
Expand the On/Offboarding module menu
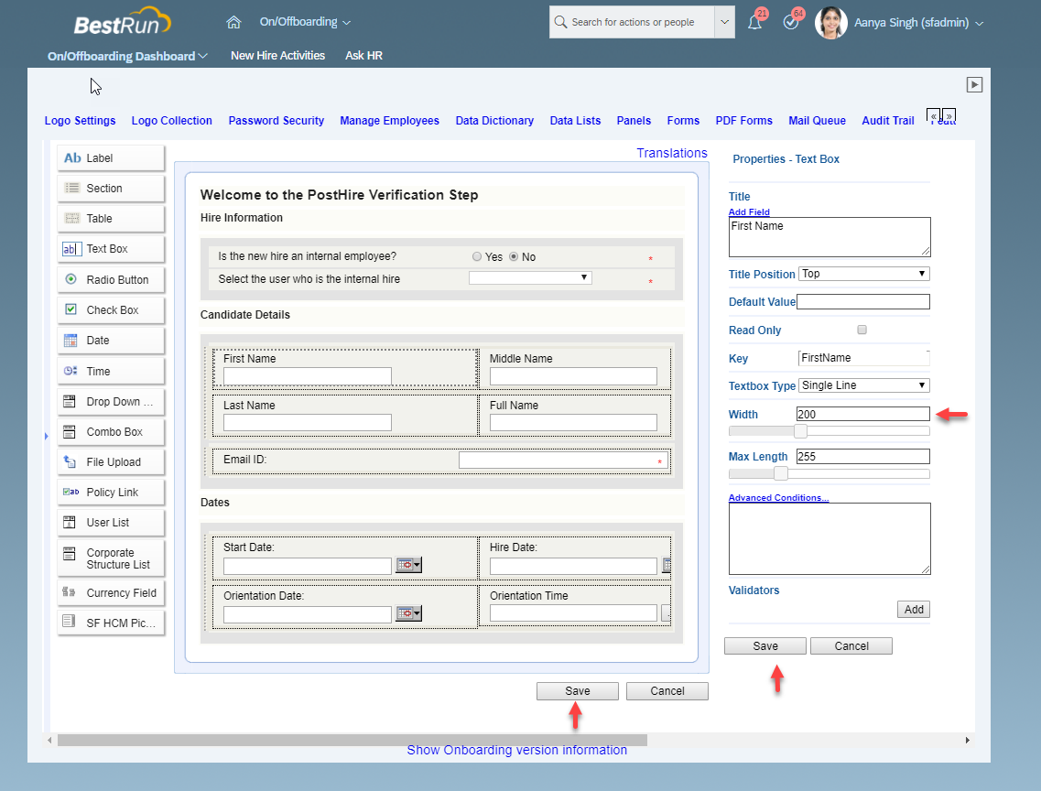pos(305,22)
